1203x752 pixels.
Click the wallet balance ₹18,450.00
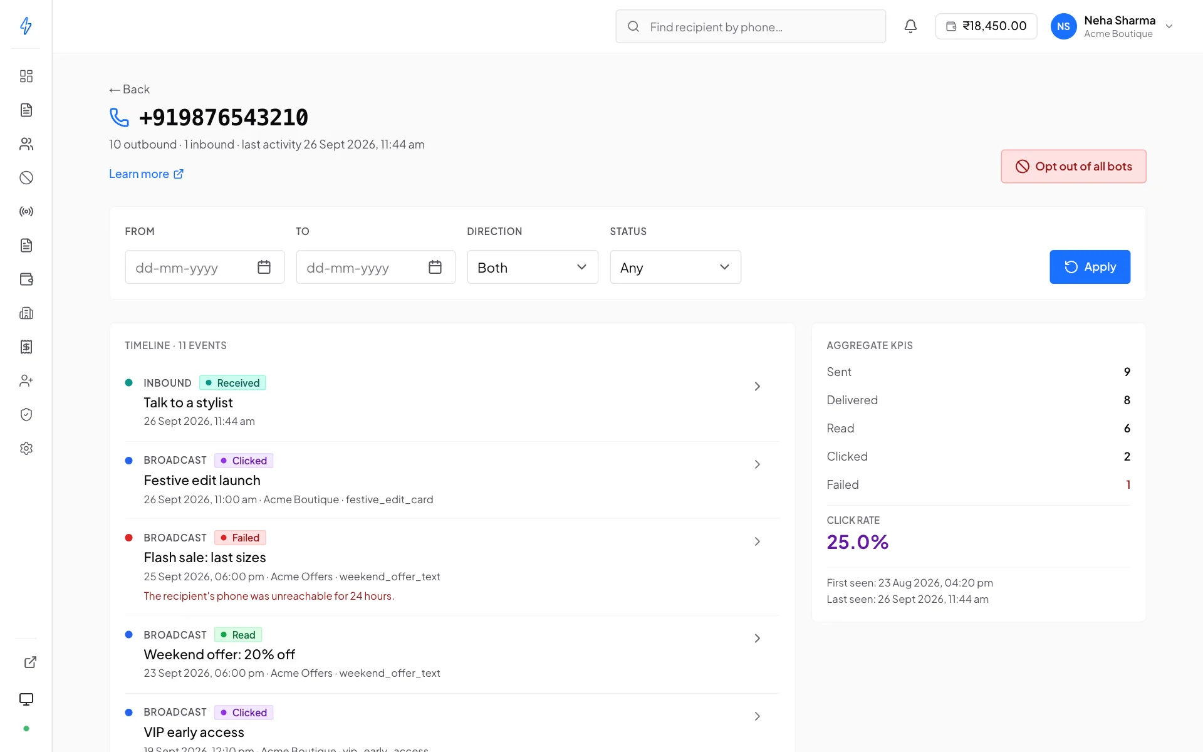(x=986, y=26)
